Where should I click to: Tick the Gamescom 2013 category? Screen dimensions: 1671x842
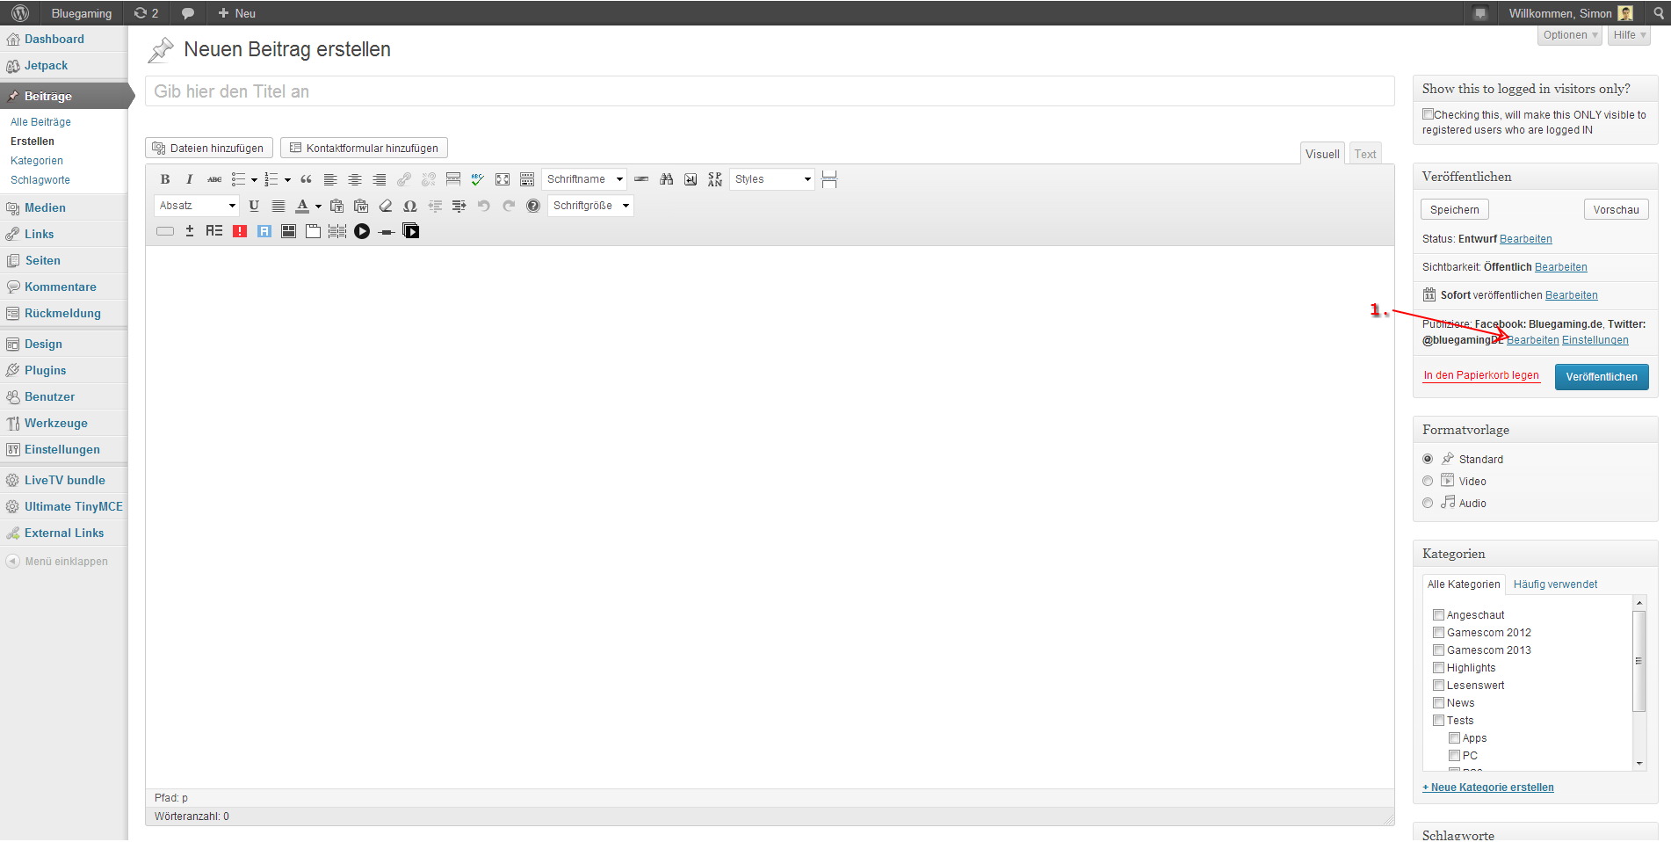click(x=1438, y=650)
